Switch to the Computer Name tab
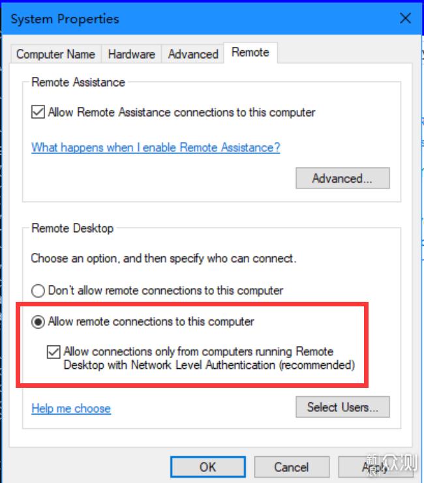 pyautogui.click(x=56, y=54)
